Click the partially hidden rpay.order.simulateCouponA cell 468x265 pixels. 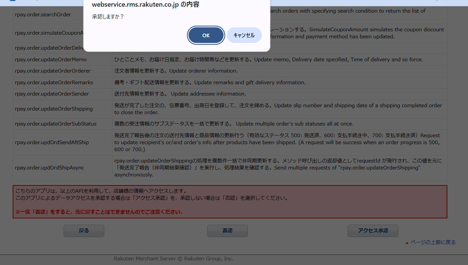(48, 33)
